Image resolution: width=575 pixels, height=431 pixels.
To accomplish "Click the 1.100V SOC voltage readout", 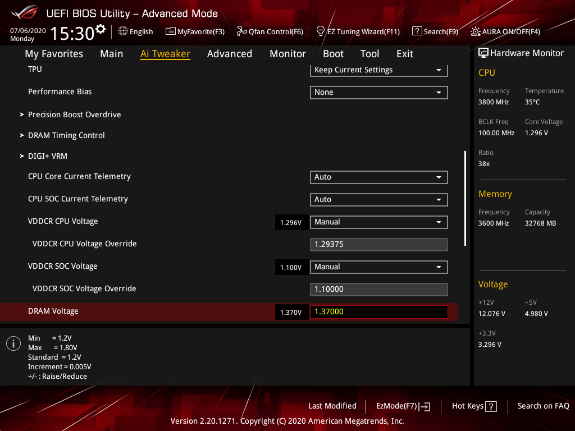I will pos(291,267).
